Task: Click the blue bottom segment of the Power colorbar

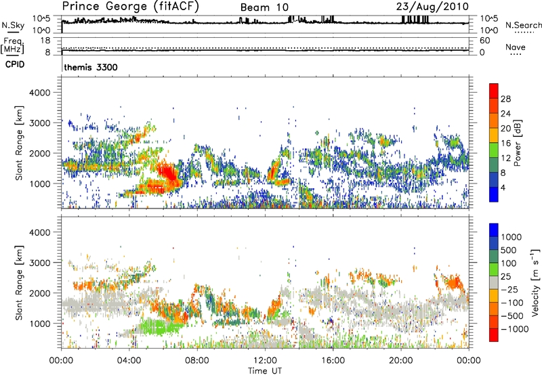Action: (494, 194)
